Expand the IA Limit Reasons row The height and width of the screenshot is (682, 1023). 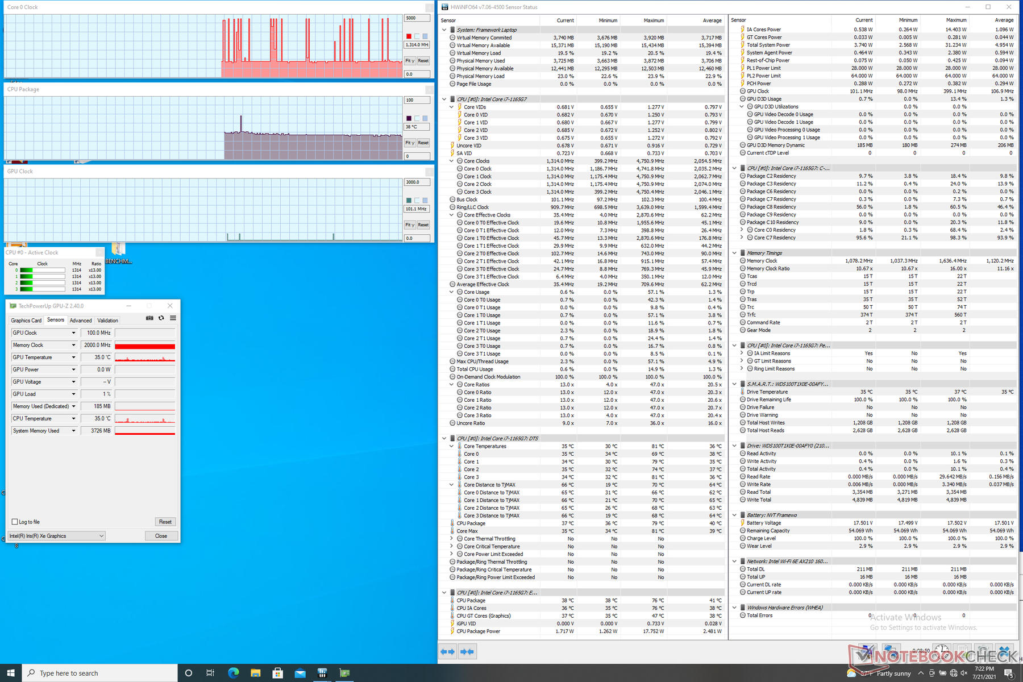point(742,354)
